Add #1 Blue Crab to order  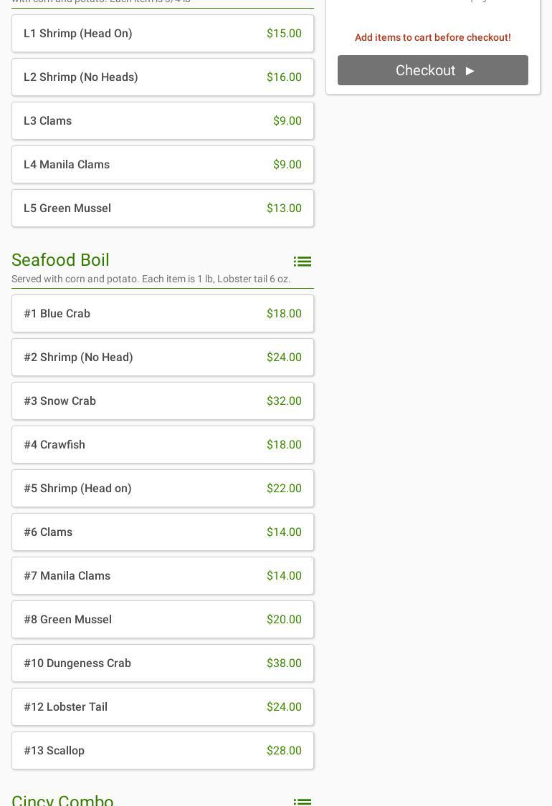click(x=163, y=314)
